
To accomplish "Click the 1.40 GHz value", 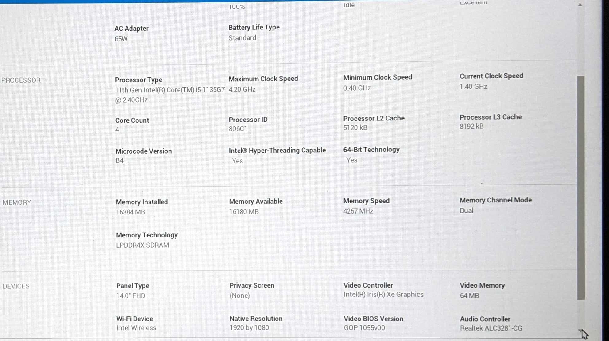I will tap(473, 87).
